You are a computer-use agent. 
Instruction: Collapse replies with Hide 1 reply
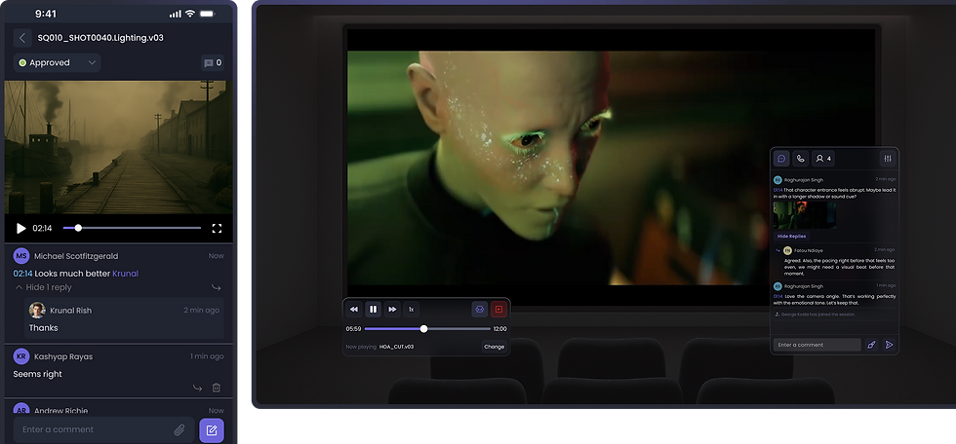[43, 287]
